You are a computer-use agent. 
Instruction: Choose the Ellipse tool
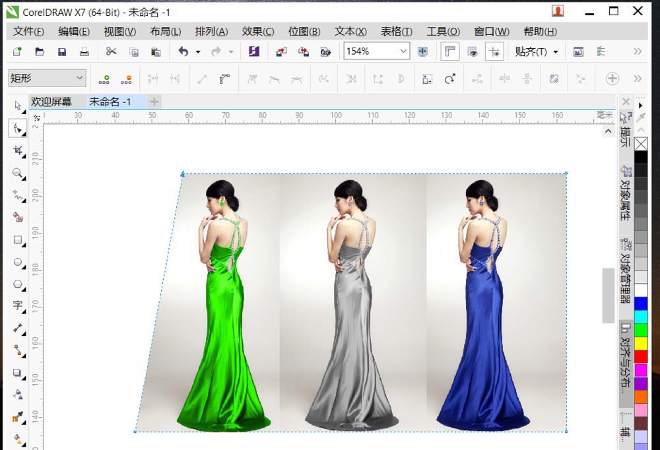[x=18, y=262]
